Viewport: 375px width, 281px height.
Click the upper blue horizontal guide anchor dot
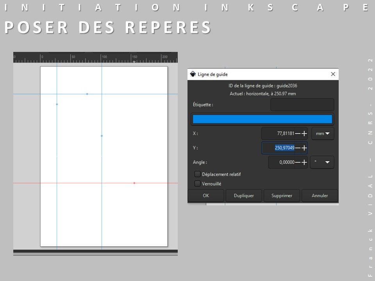[87, 94]
